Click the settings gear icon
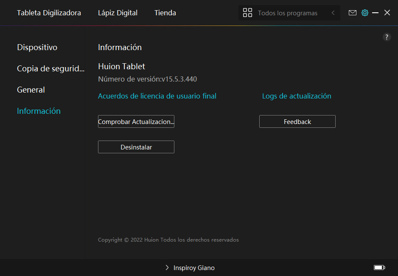 pyautogui.click(x=364, y=13)
